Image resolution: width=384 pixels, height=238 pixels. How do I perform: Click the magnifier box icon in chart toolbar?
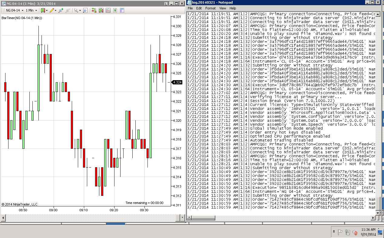coord(85,10)
